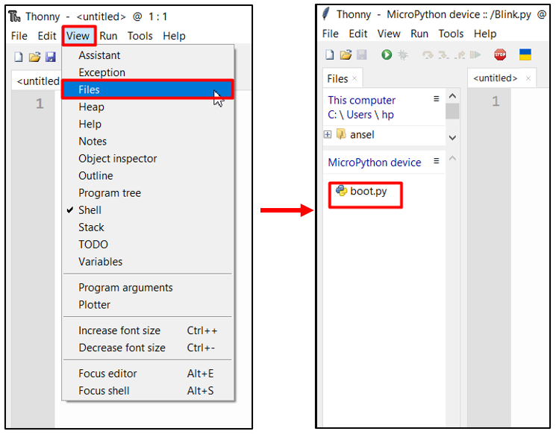The width and height of the screenshot is (556, 434).
Task: Click Users path link in This computer
Action: [x=359, y=115]
